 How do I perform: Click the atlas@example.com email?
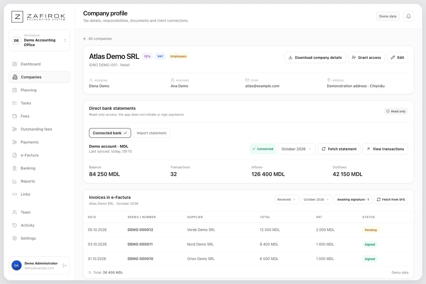[262, 86]
